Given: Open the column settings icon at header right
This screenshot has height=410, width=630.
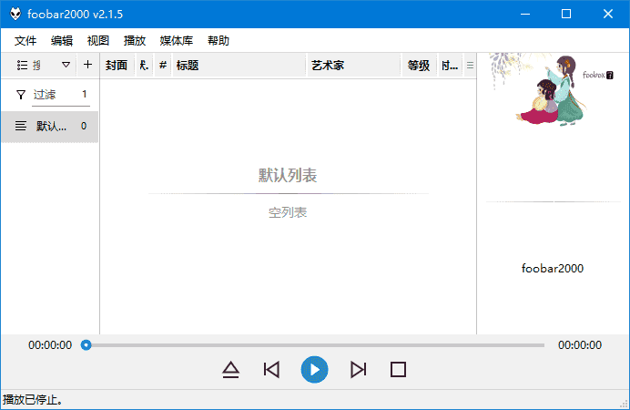Looking at the screenshot, I should (470, 65).
